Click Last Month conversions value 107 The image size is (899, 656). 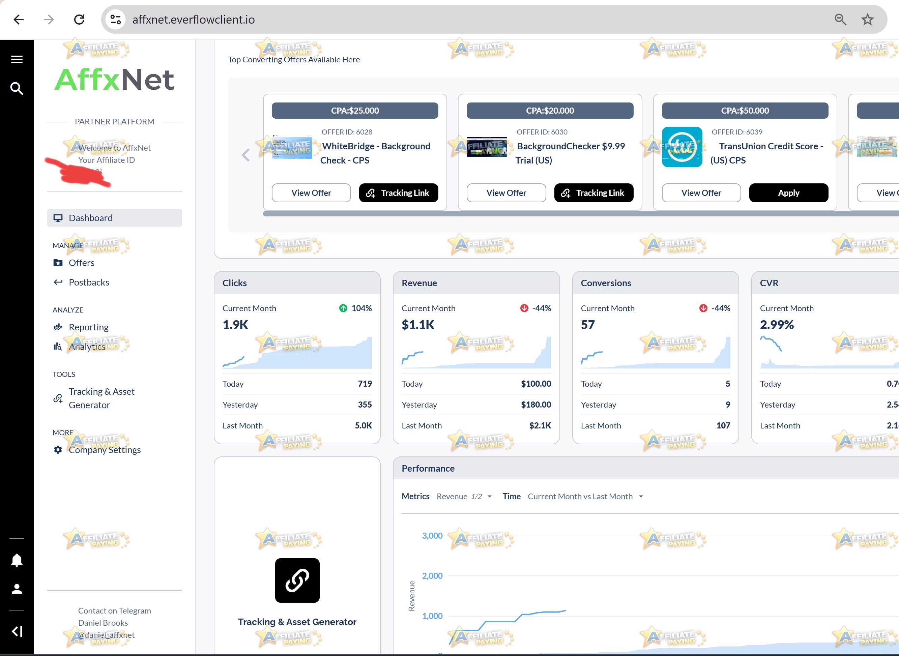coord(723,426)
